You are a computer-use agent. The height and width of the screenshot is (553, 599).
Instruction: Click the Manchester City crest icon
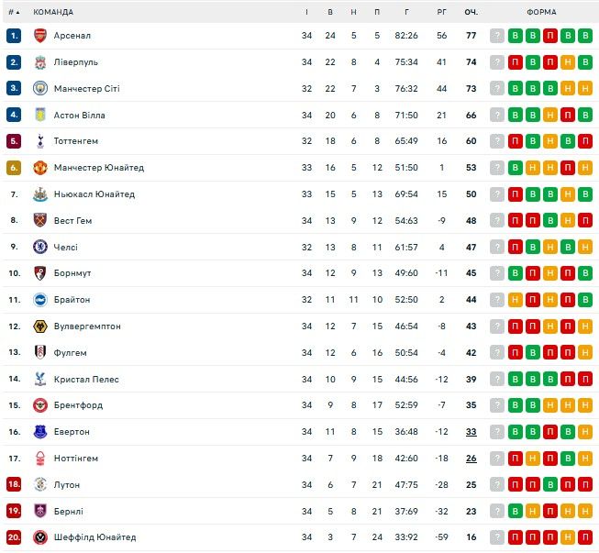[x=39, y=89]
